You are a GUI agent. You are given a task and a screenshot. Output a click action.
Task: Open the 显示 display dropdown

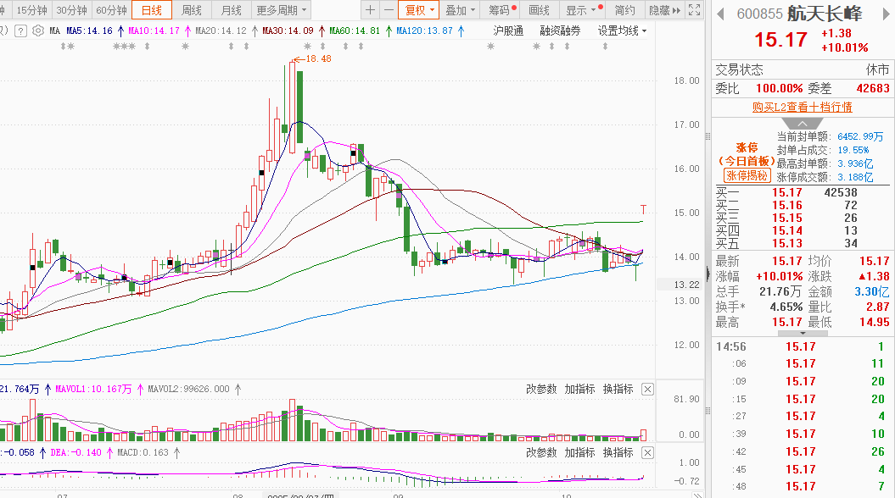[583, 10]
